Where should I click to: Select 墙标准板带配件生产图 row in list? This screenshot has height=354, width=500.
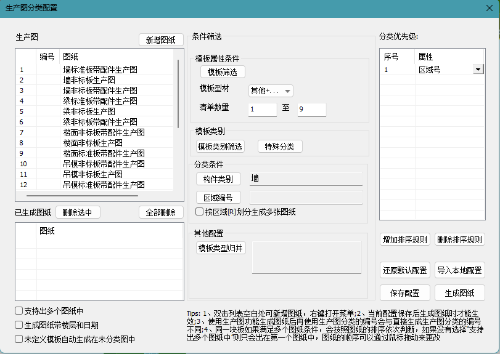point(100,70)
